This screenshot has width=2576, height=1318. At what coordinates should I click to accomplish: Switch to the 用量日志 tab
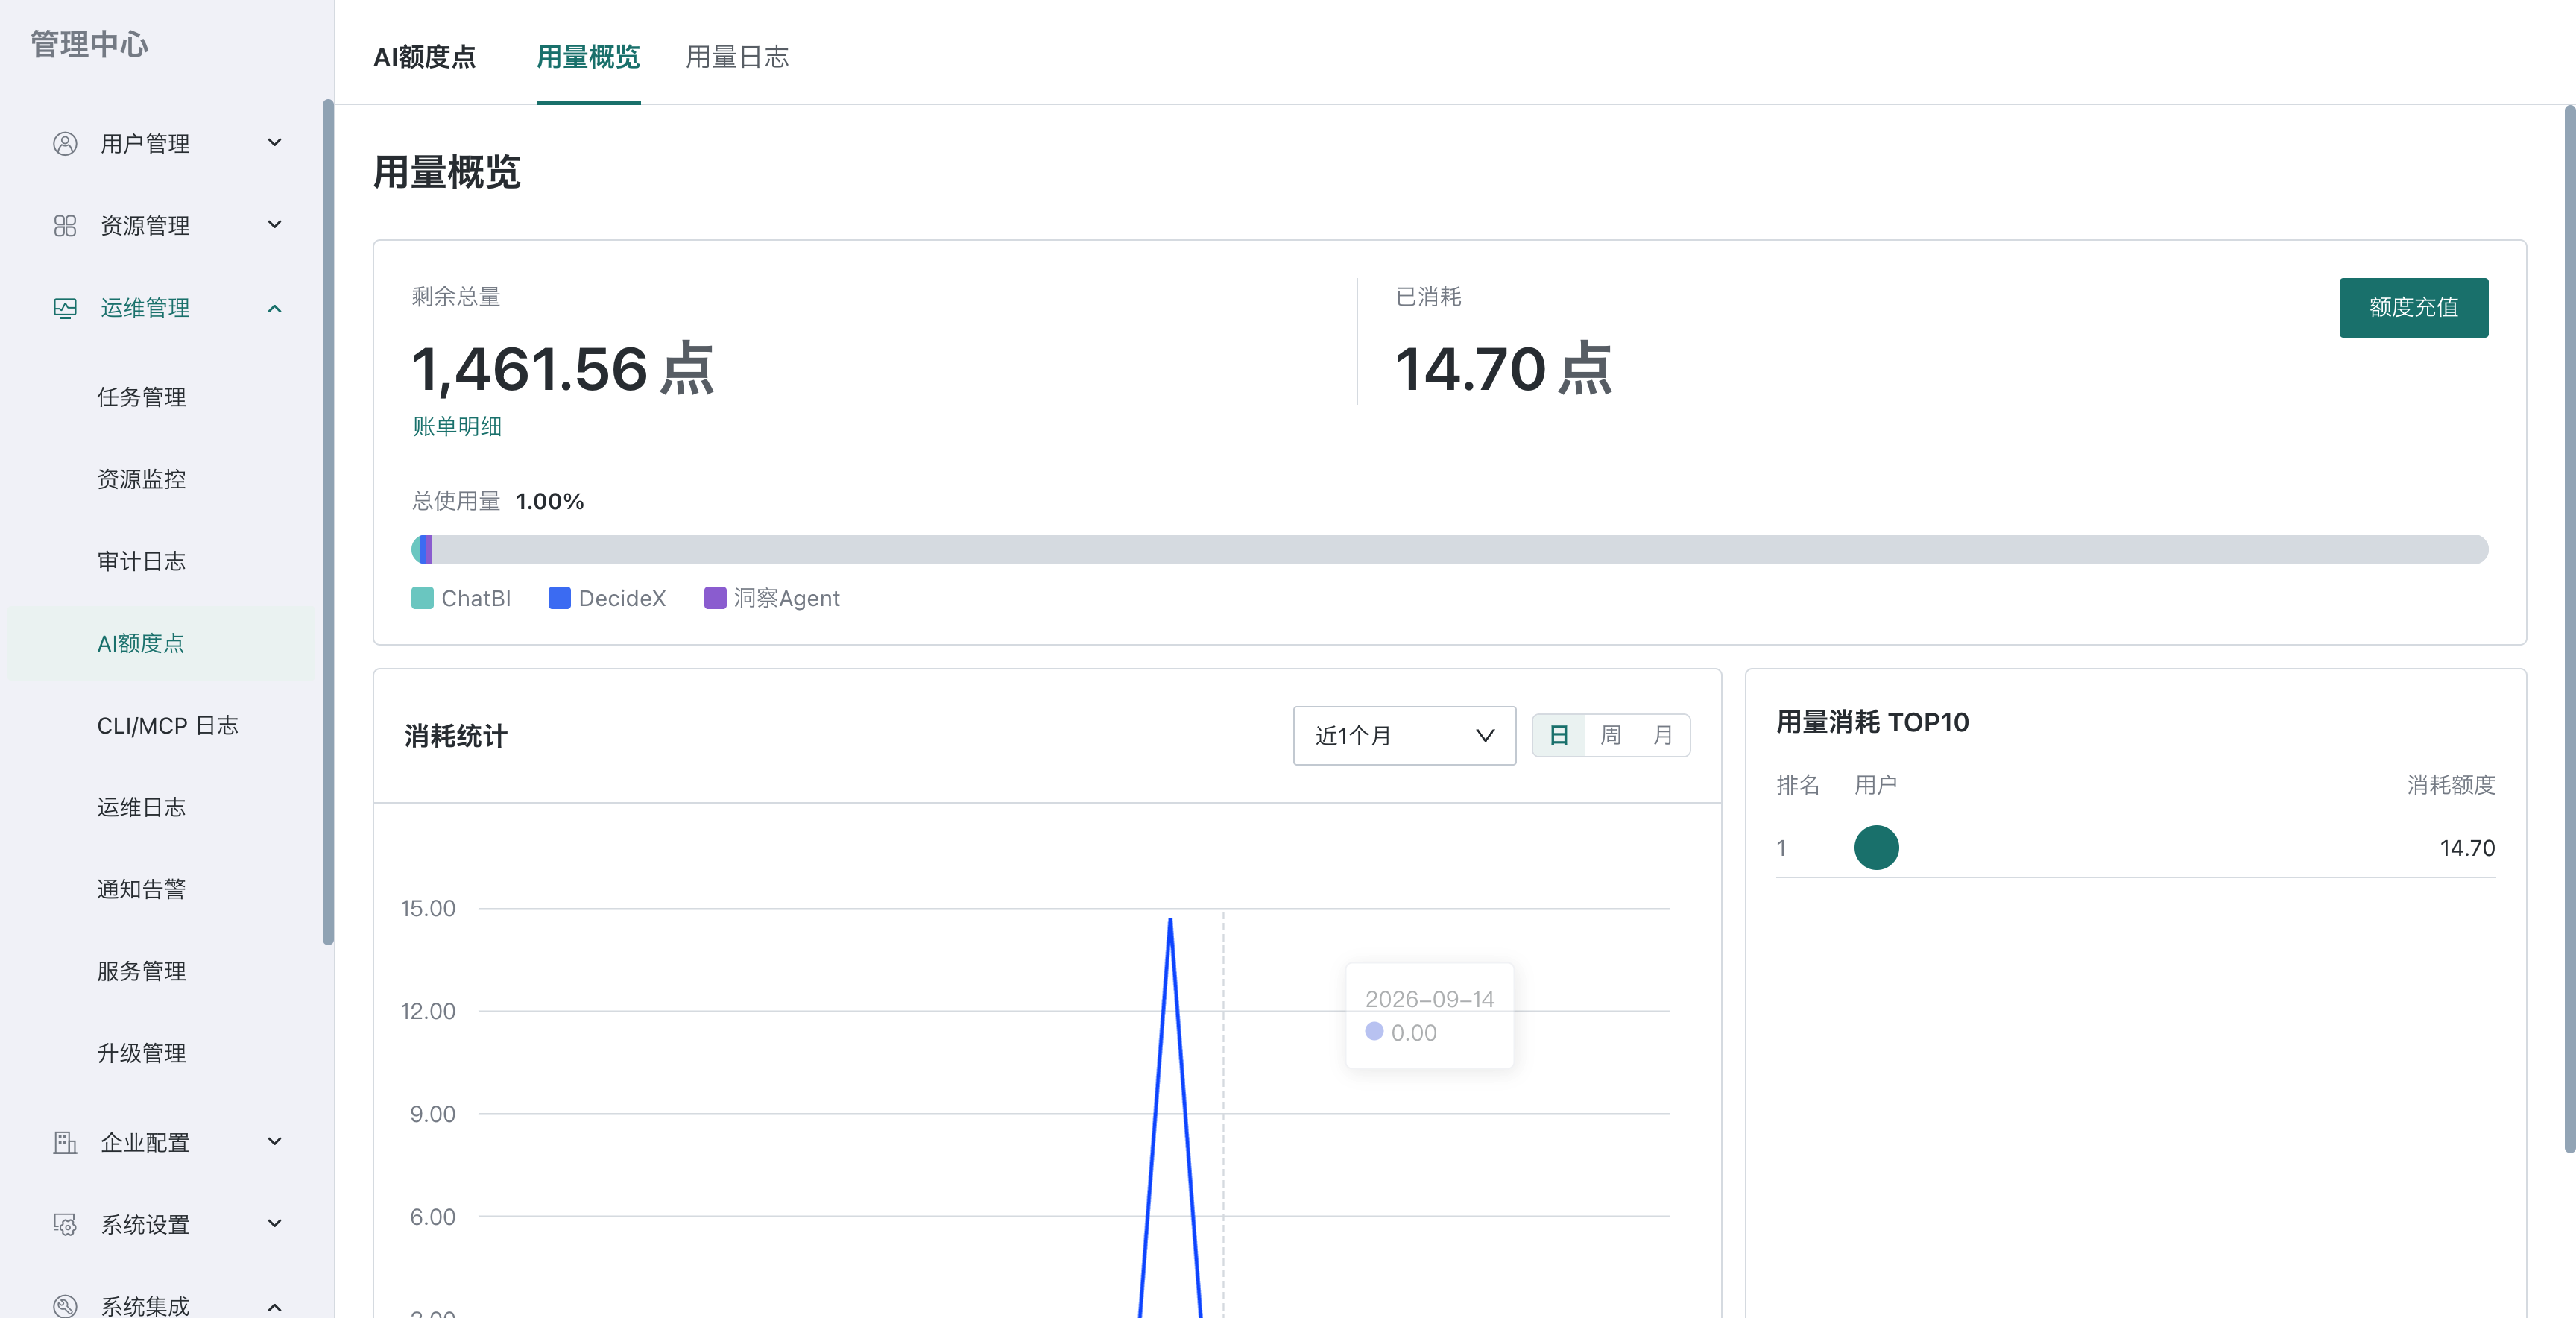coord(737,57)
